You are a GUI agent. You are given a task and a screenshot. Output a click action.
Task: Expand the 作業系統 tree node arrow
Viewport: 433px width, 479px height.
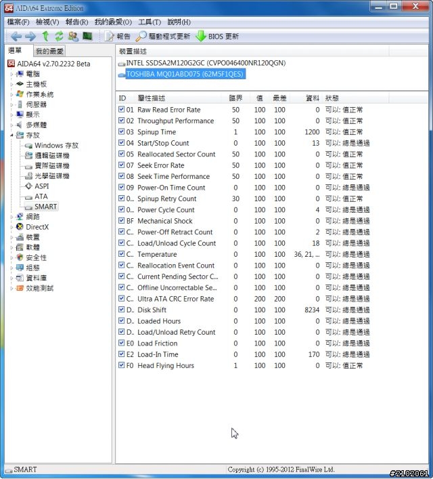12,94
